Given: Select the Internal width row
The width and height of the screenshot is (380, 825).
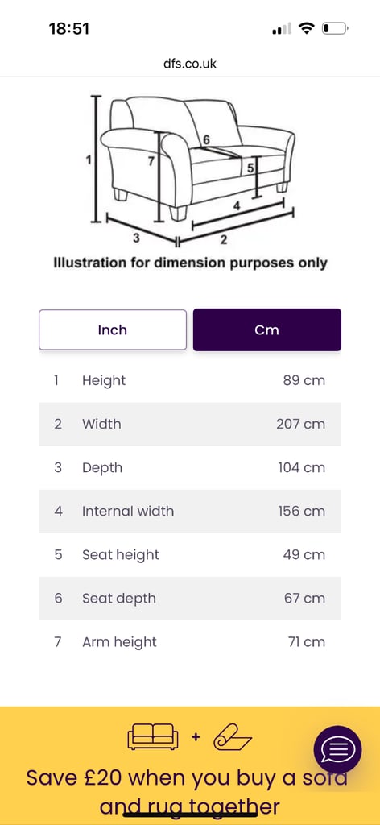Looking at the screenshot, I should 190,512.
